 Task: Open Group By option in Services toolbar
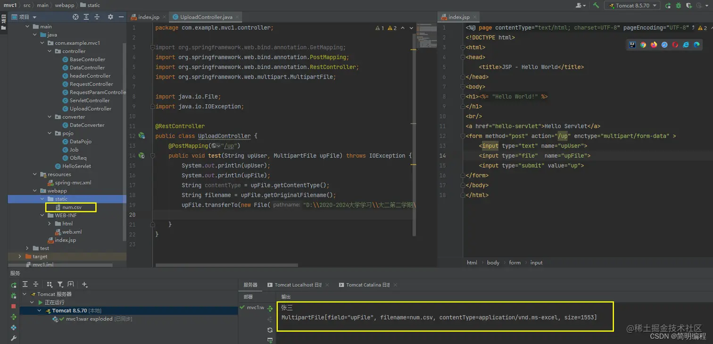(x=50, y=284)
